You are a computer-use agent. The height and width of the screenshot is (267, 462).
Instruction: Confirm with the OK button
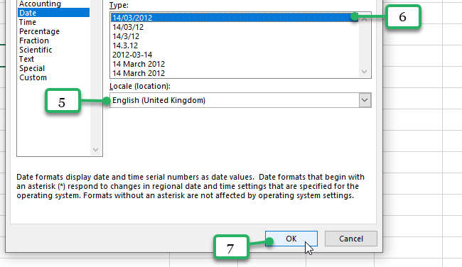pyautogui.click(x=291, y=239)
